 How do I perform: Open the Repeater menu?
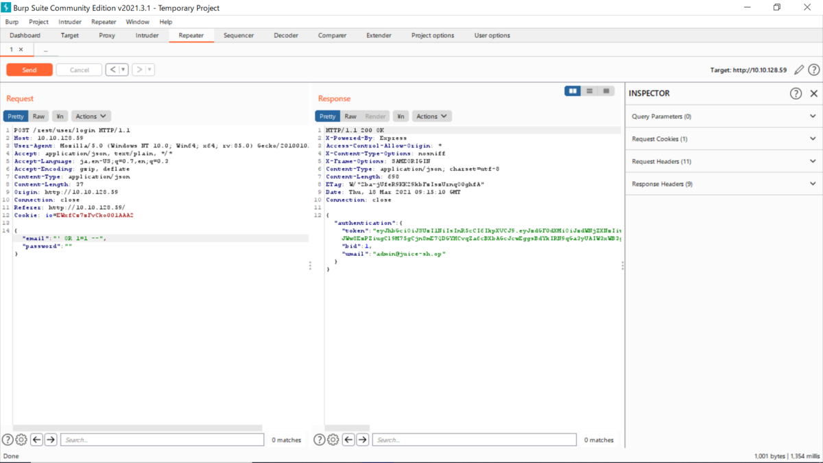(x=104, y=22)
